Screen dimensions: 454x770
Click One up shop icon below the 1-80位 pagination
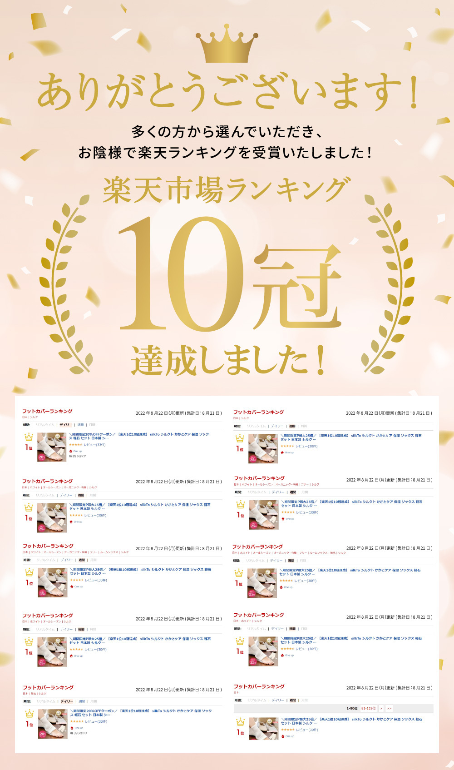tap(288, 736)
